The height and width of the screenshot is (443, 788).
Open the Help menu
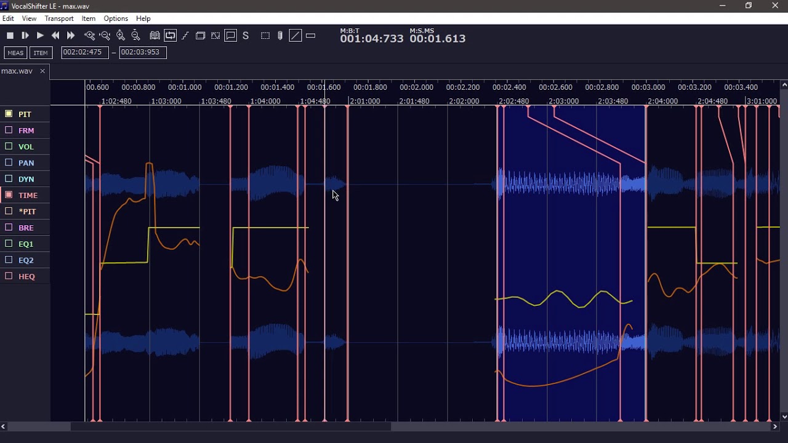click(x=143, y=18)
